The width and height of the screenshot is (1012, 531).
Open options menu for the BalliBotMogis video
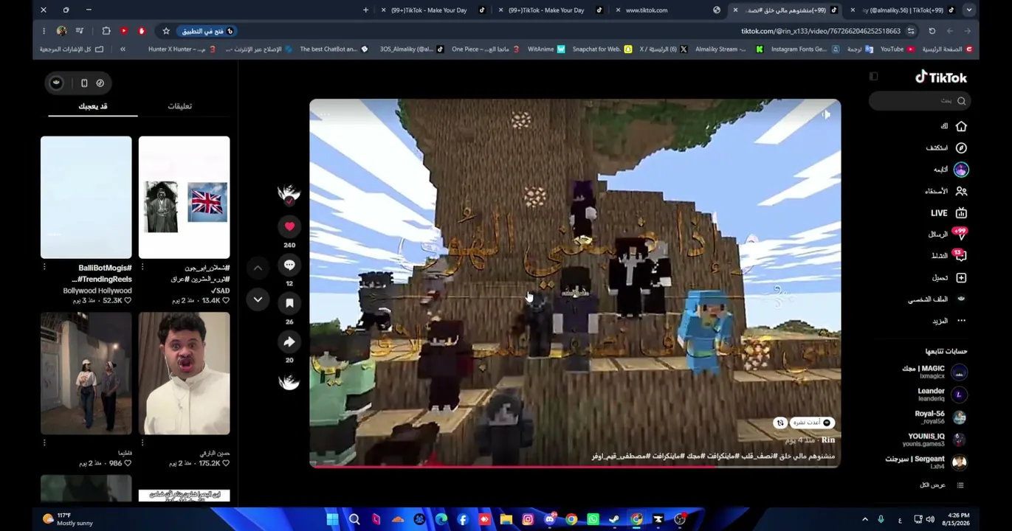click(44, 267)
